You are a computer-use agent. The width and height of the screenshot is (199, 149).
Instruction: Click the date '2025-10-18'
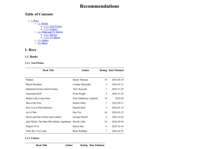point(118,126)
